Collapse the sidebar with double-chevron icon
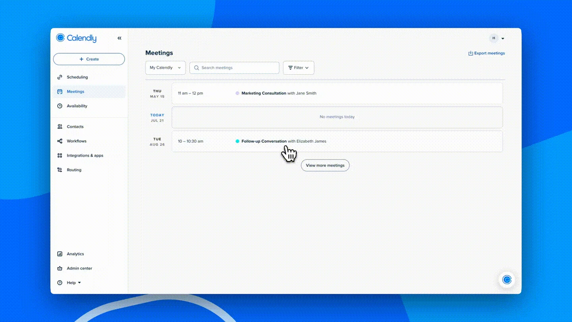Screen dimensions: 572x322 pyautogui.click(x=120, y=38)
